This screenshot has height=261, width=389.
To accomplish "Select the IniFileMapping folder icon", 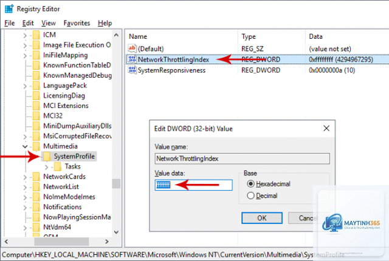I will coord(36,55).
